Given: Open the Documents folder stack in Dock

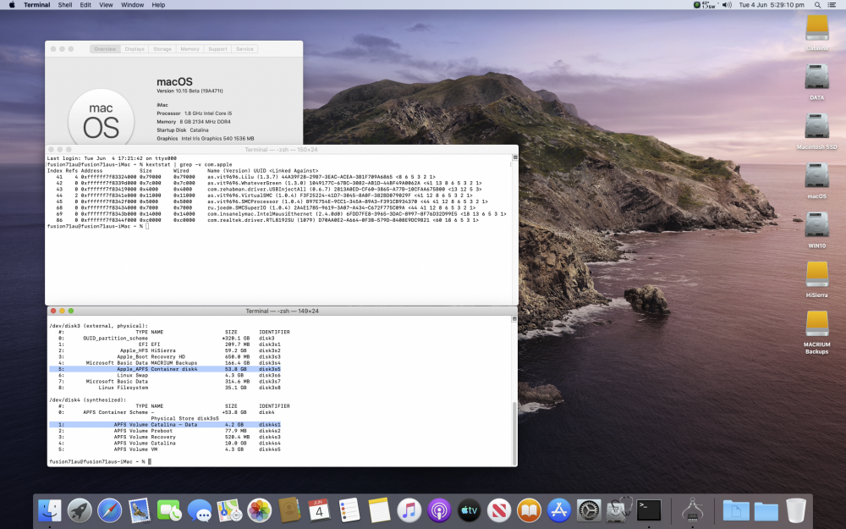Looking at the screenshot, I should pyautogui.click(x=736, y=510).
